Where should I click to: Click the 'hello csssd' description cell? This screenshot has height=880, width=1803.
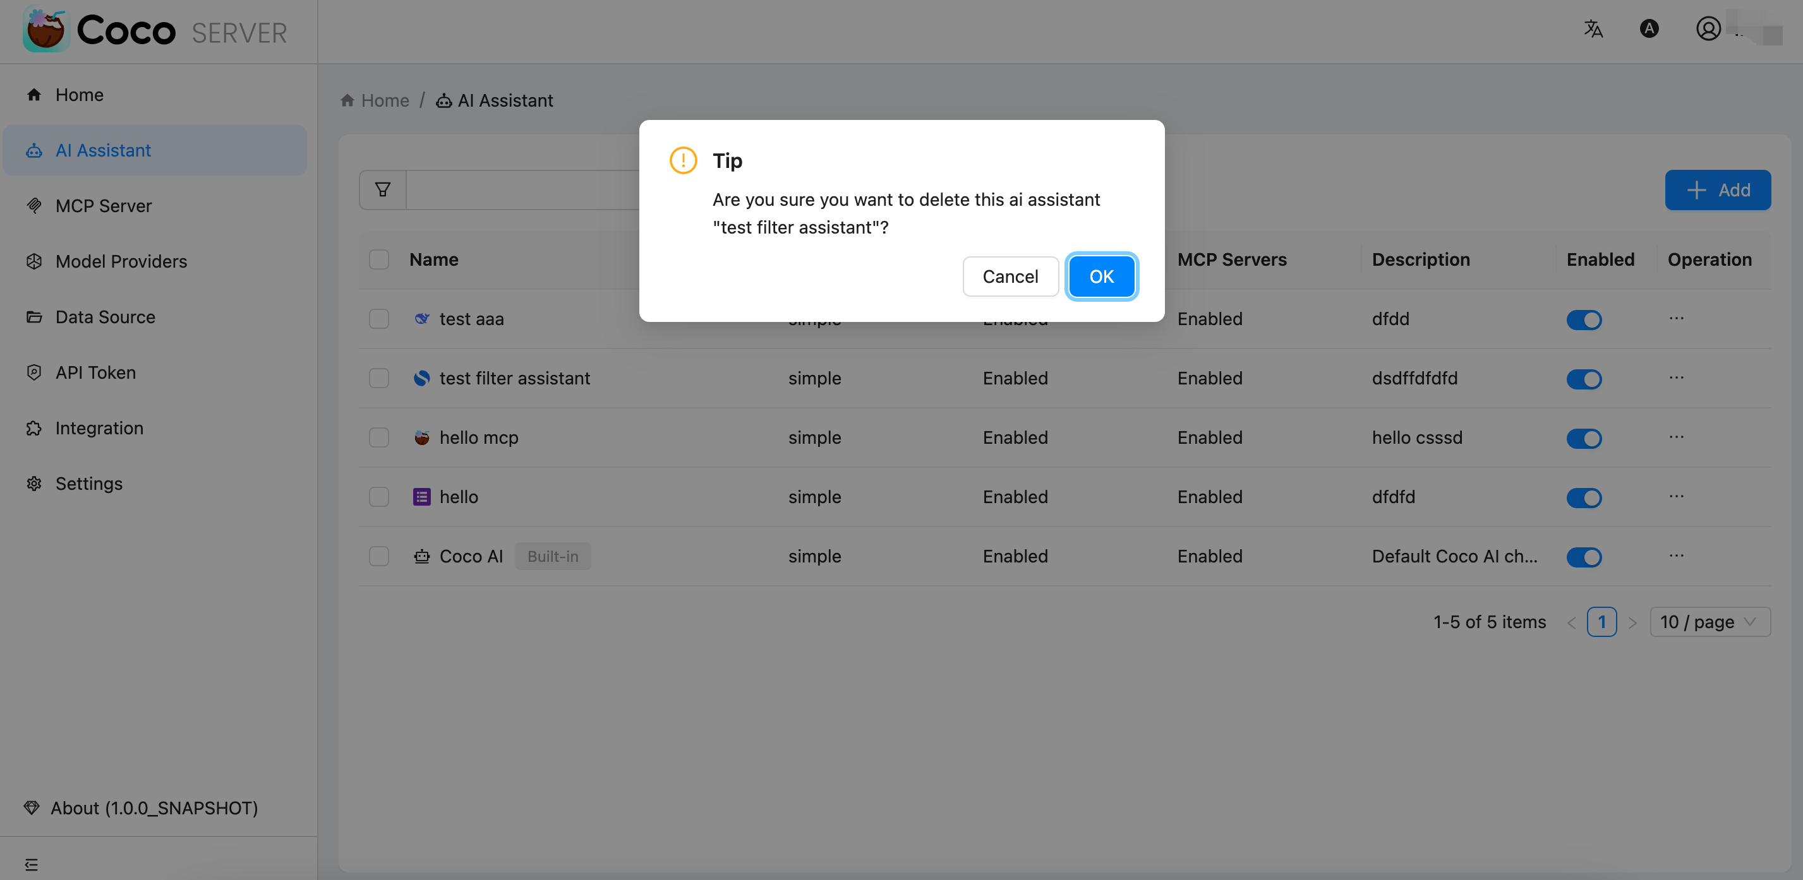(1416, 438)
